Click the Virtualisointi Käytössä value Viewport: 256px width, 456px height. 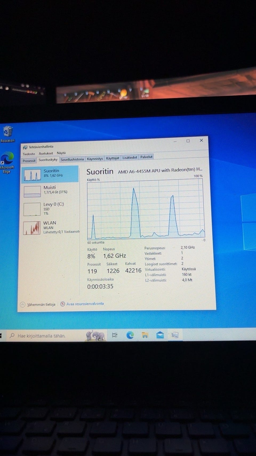pyautogui.click(x=189, y=269)
